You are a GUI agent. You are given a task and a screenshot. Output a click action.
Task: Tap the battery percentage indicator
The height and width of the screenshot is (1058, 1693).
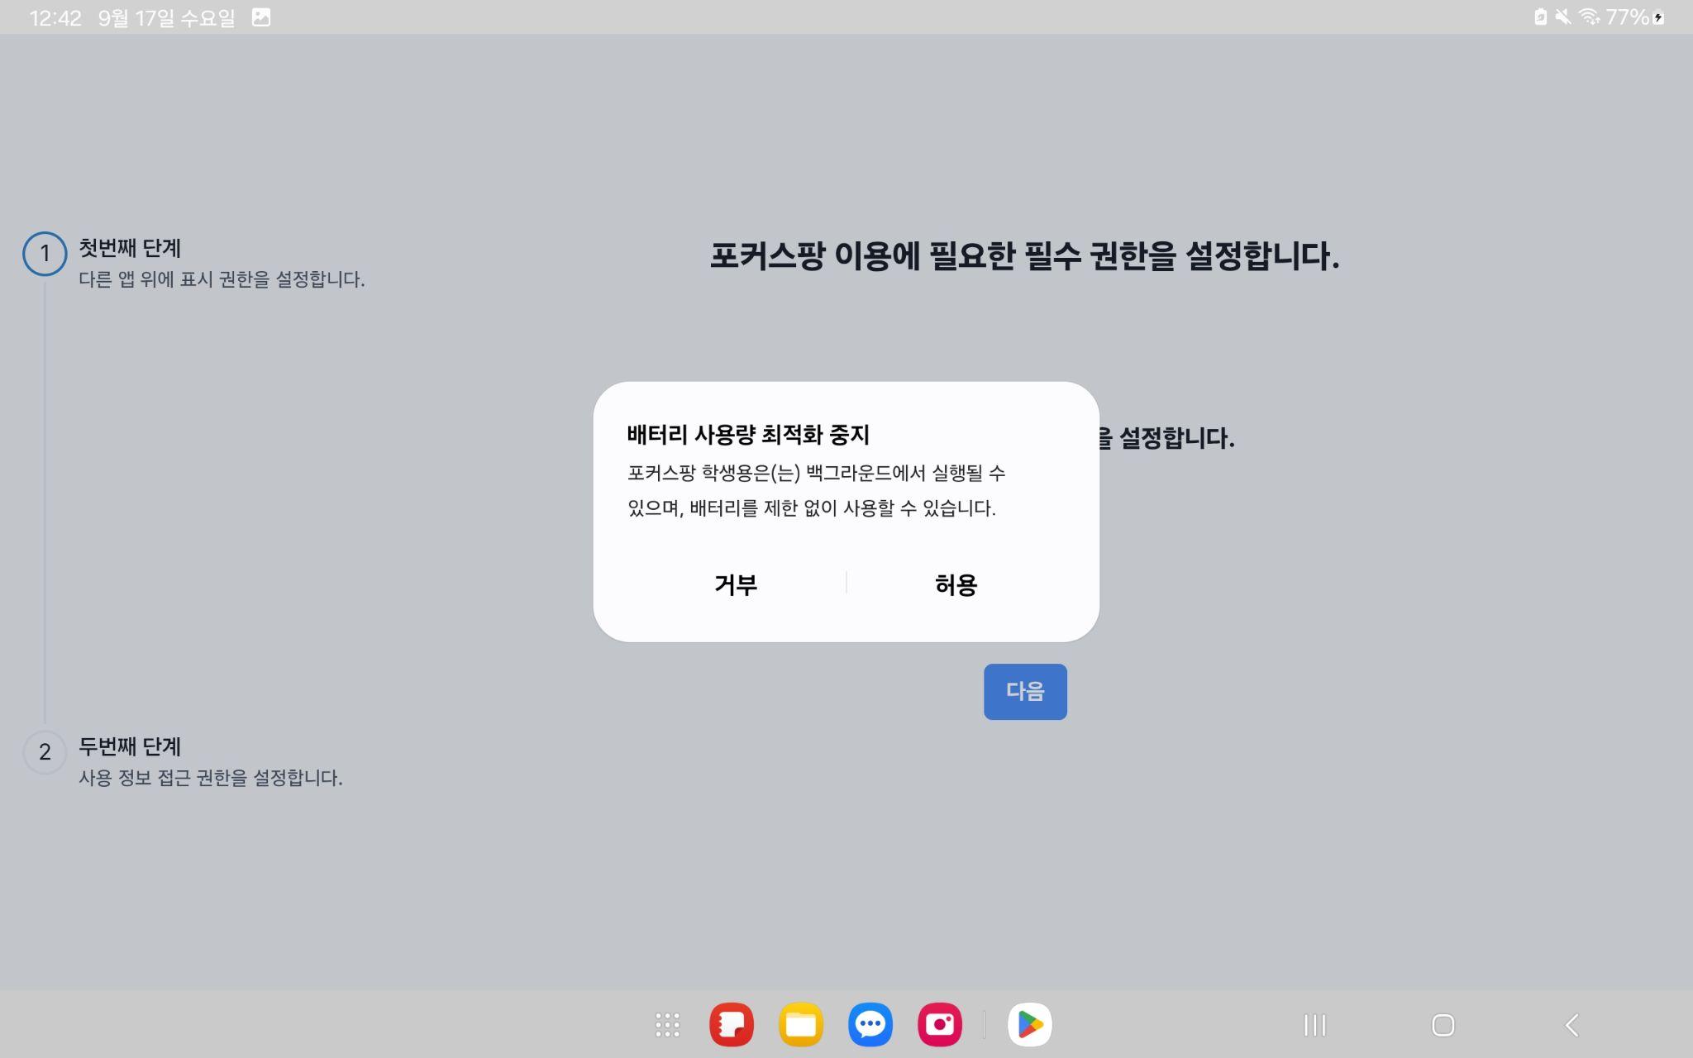coord(1627,17)
